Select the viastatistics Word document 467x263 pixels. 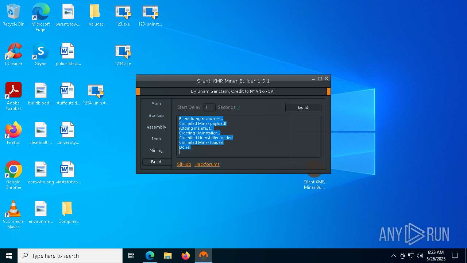click(68, 173)
